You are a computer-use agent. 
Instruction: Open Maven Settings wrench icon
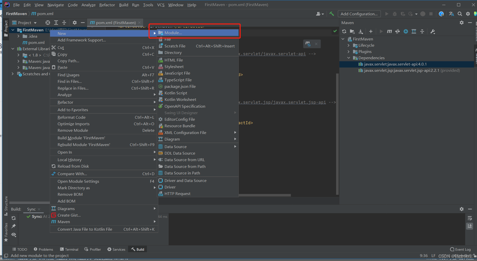(x=433, y=31)
